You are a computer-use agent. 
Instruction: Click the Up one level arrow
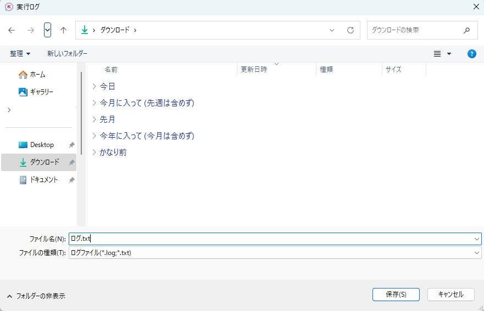(63, 30)
